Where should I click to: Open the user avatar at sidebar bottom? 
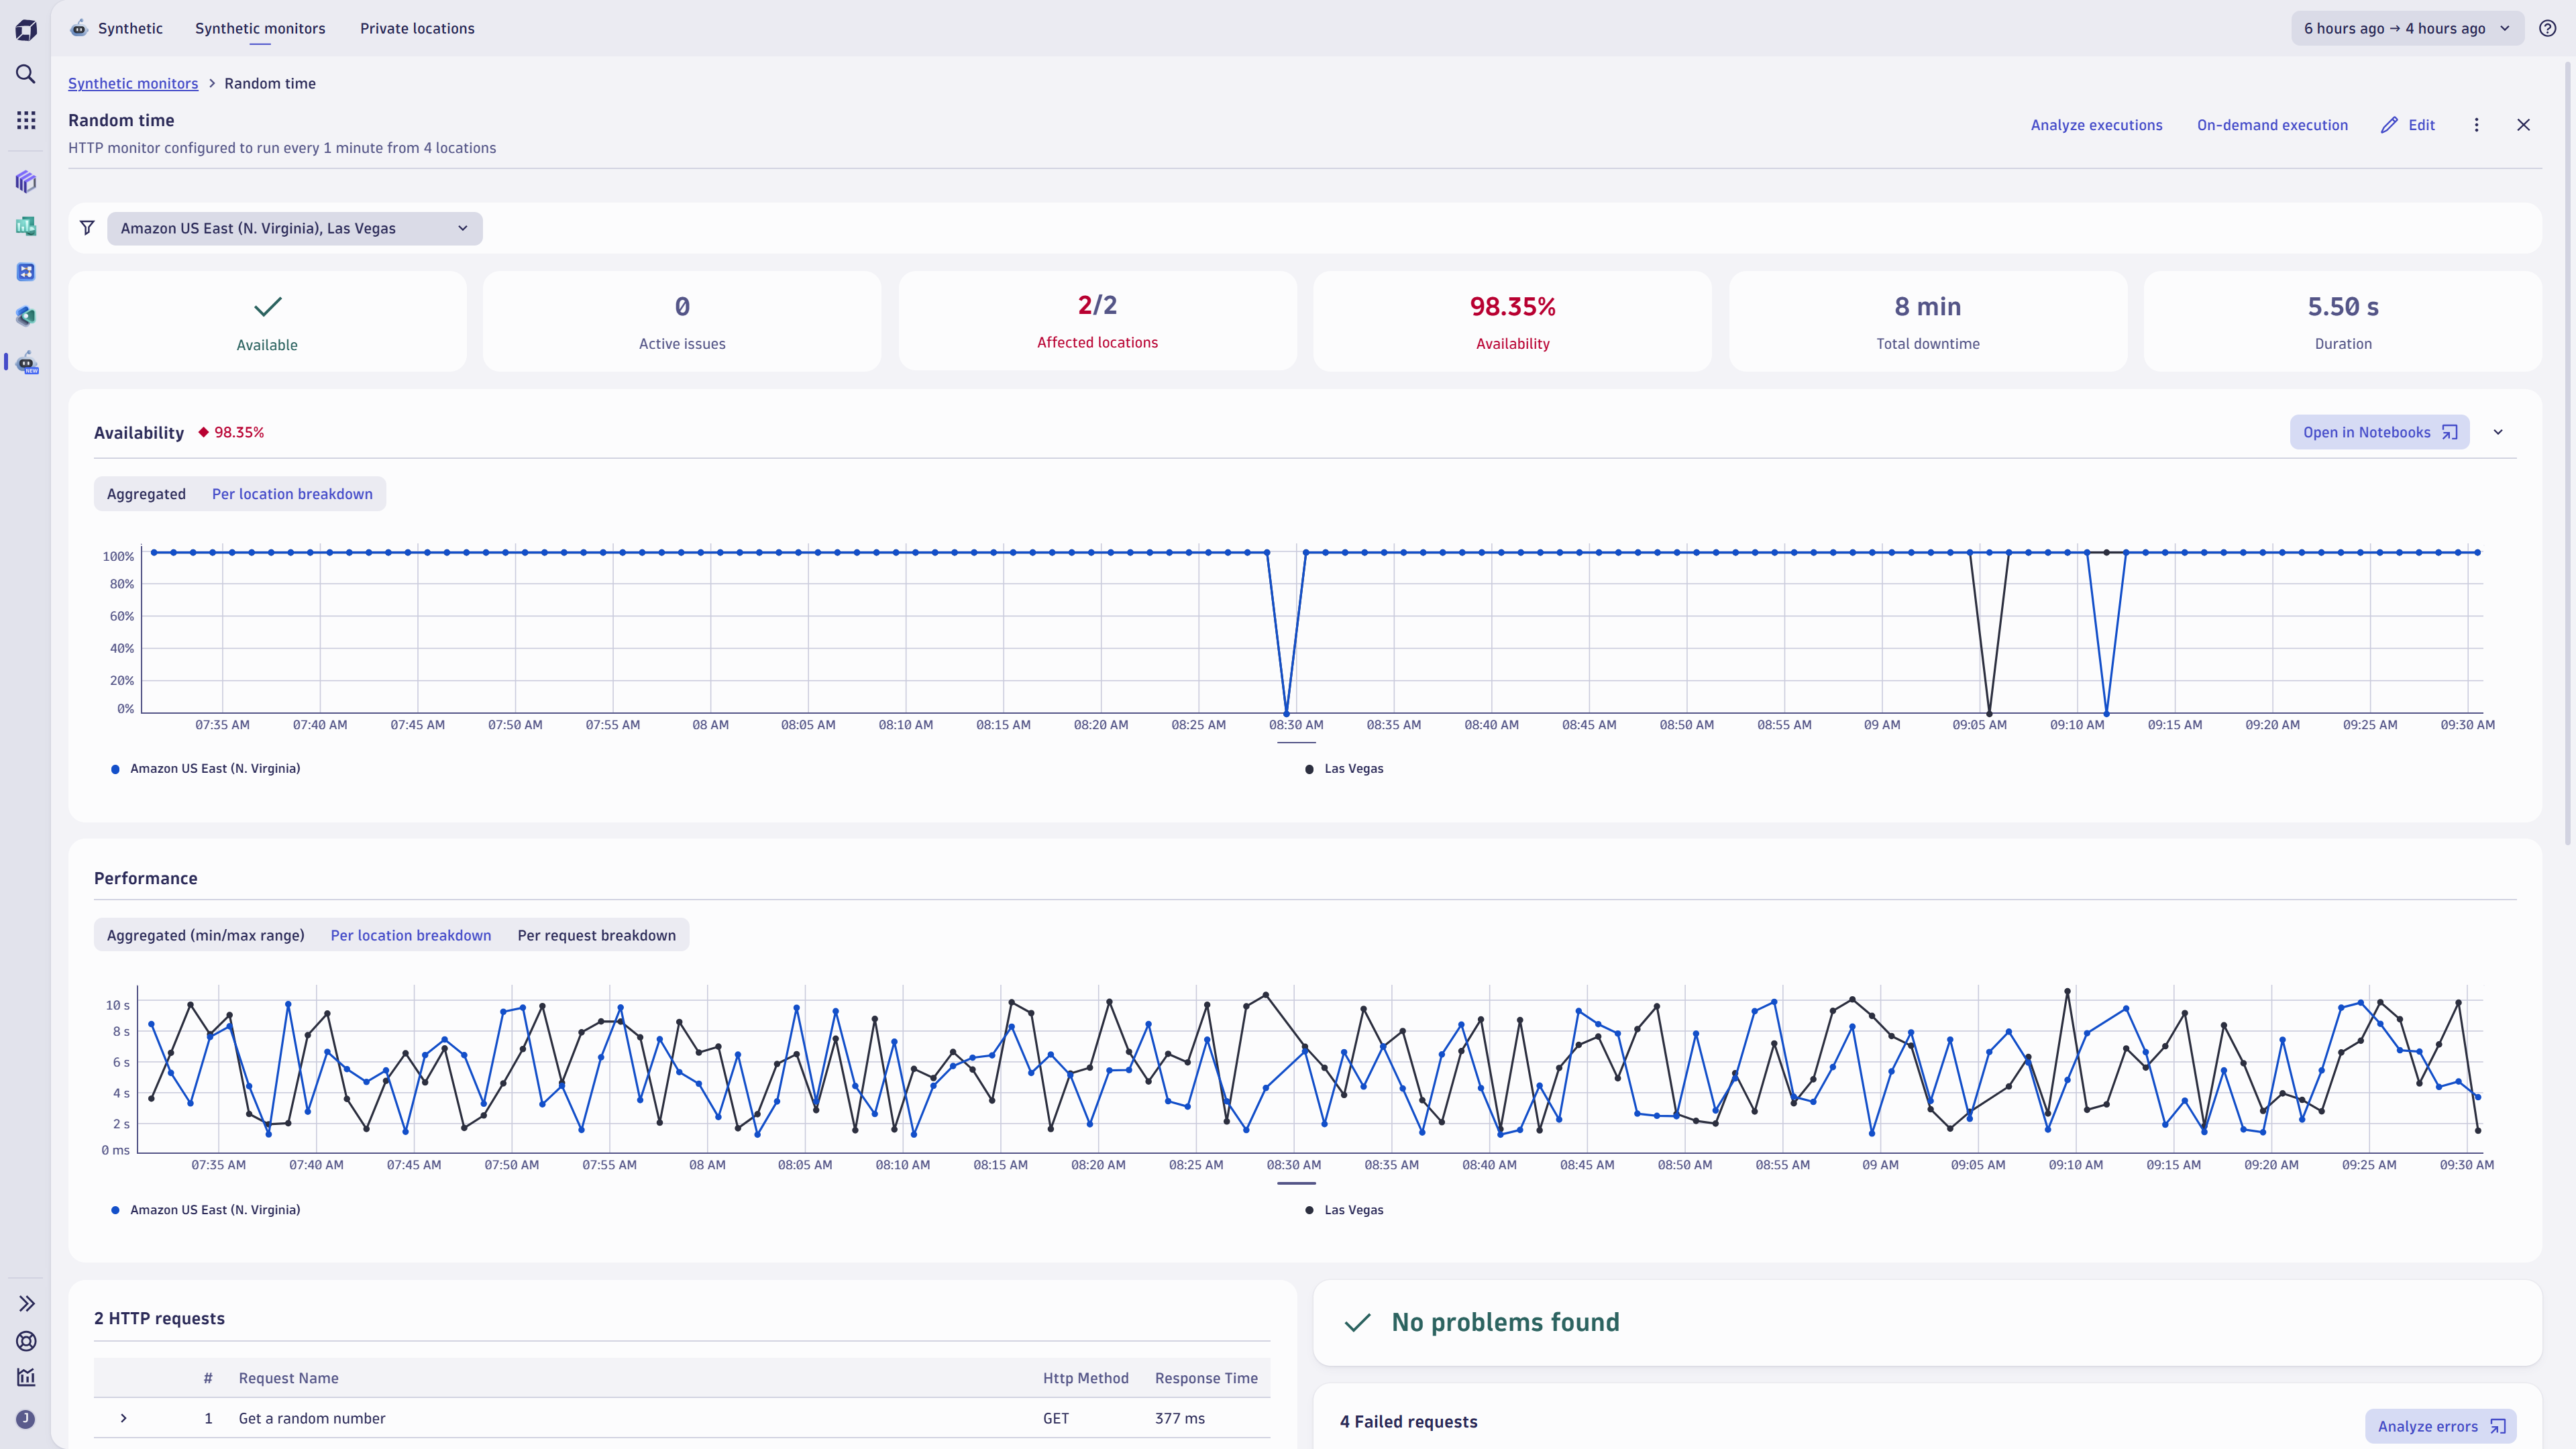point(26,1419)
